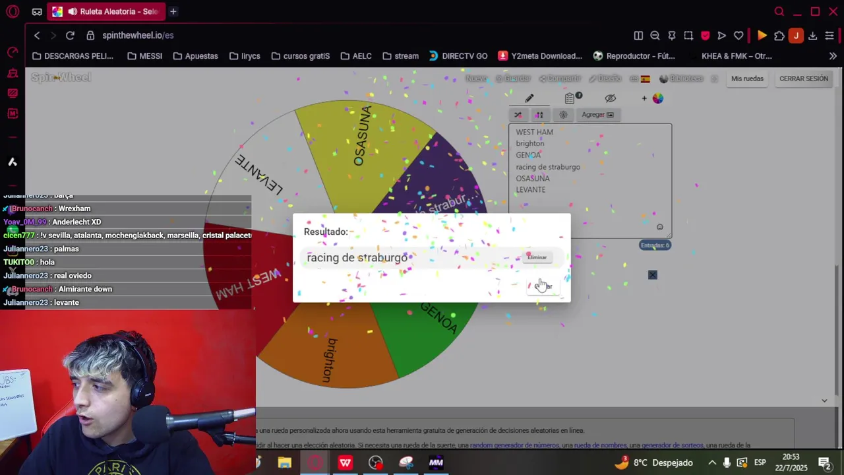Open random generador de números link
This screenshot has width=844, height=475.
[514, 445]
